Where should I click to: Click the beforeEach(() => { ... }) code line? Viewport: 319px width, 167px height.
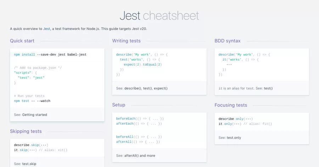[140, 118]
